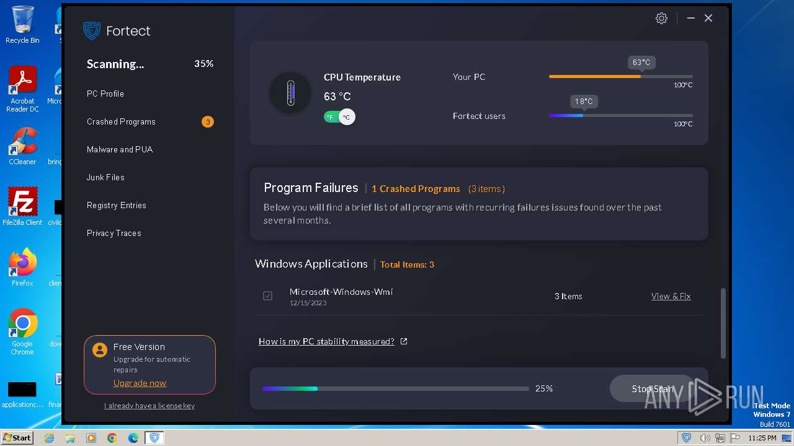794x446 pixels.
Task: Click Action Center flag tray icon
Action: (x=735, y=438)
